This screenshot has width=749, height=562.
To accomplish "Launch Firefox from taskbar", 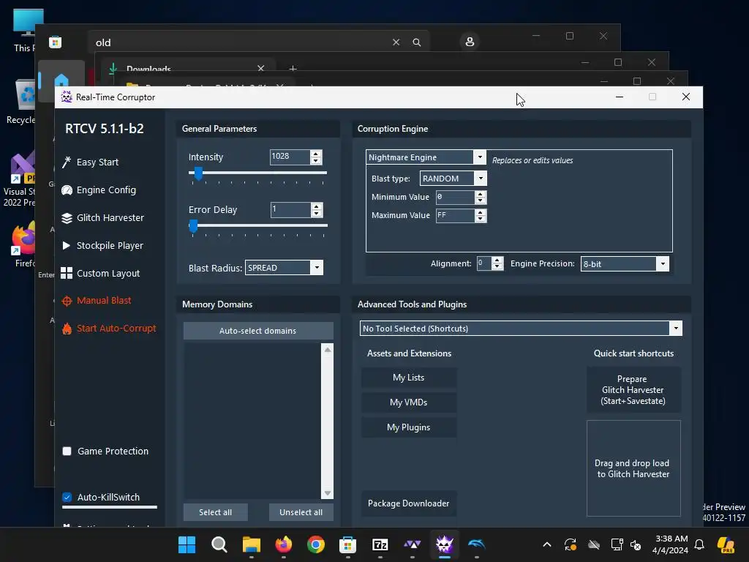I will [x=283, y=544].
